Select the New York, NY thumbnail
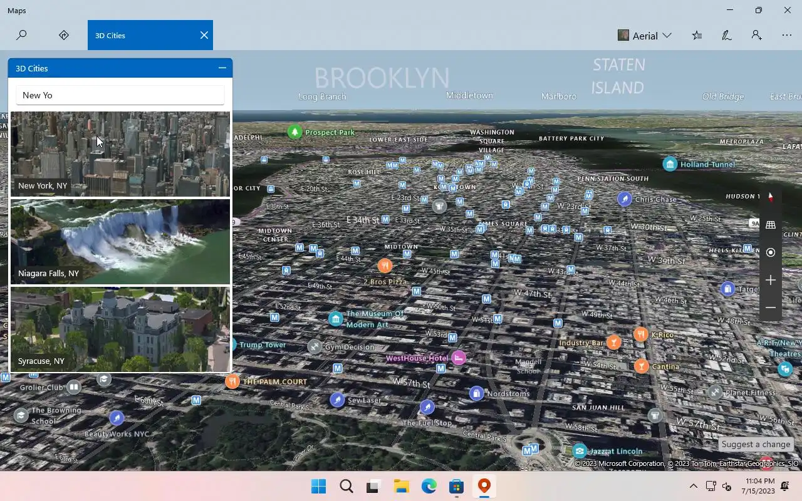802x501 pixels. point(120,154)
